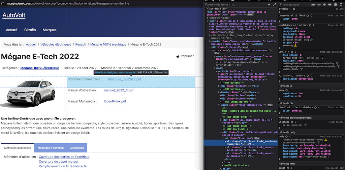The width and height of the screenshot is (345, 170).
Task: Click gear icon of the lower .row rule
Action: pos(286,90)
